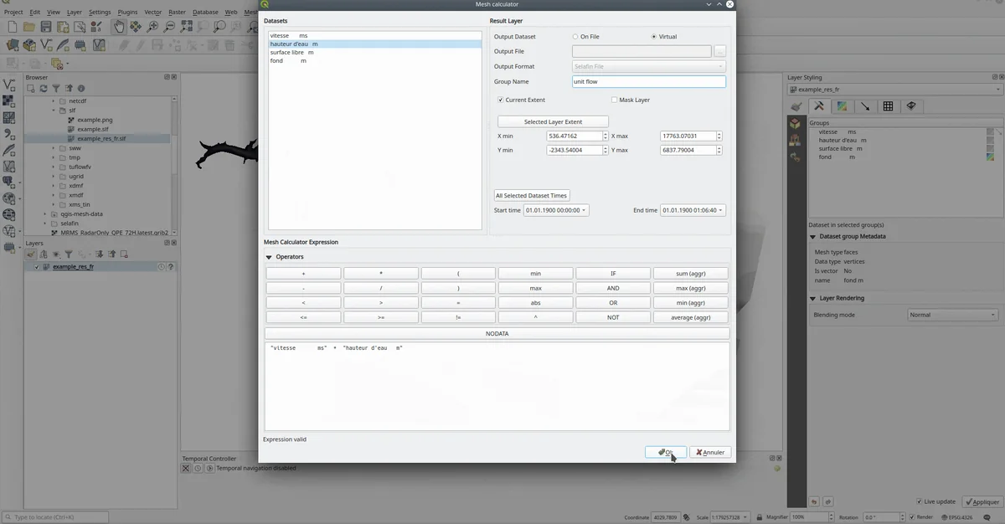
Task: Open the Vector menu
Action: [152, 13]
